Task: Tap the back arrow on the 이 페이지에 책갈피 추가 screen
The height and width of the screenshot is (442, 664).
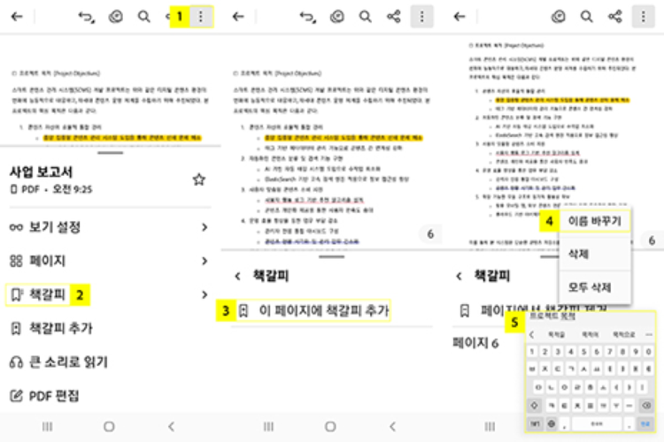Action: pos(238,17)
